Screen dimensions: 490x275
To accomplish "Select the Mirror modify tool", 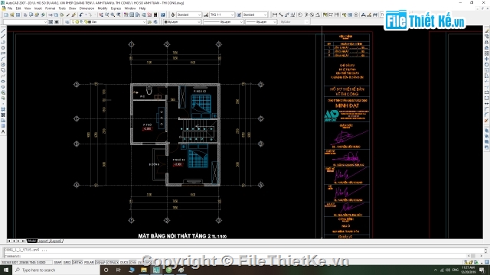I will pos(487,43).
